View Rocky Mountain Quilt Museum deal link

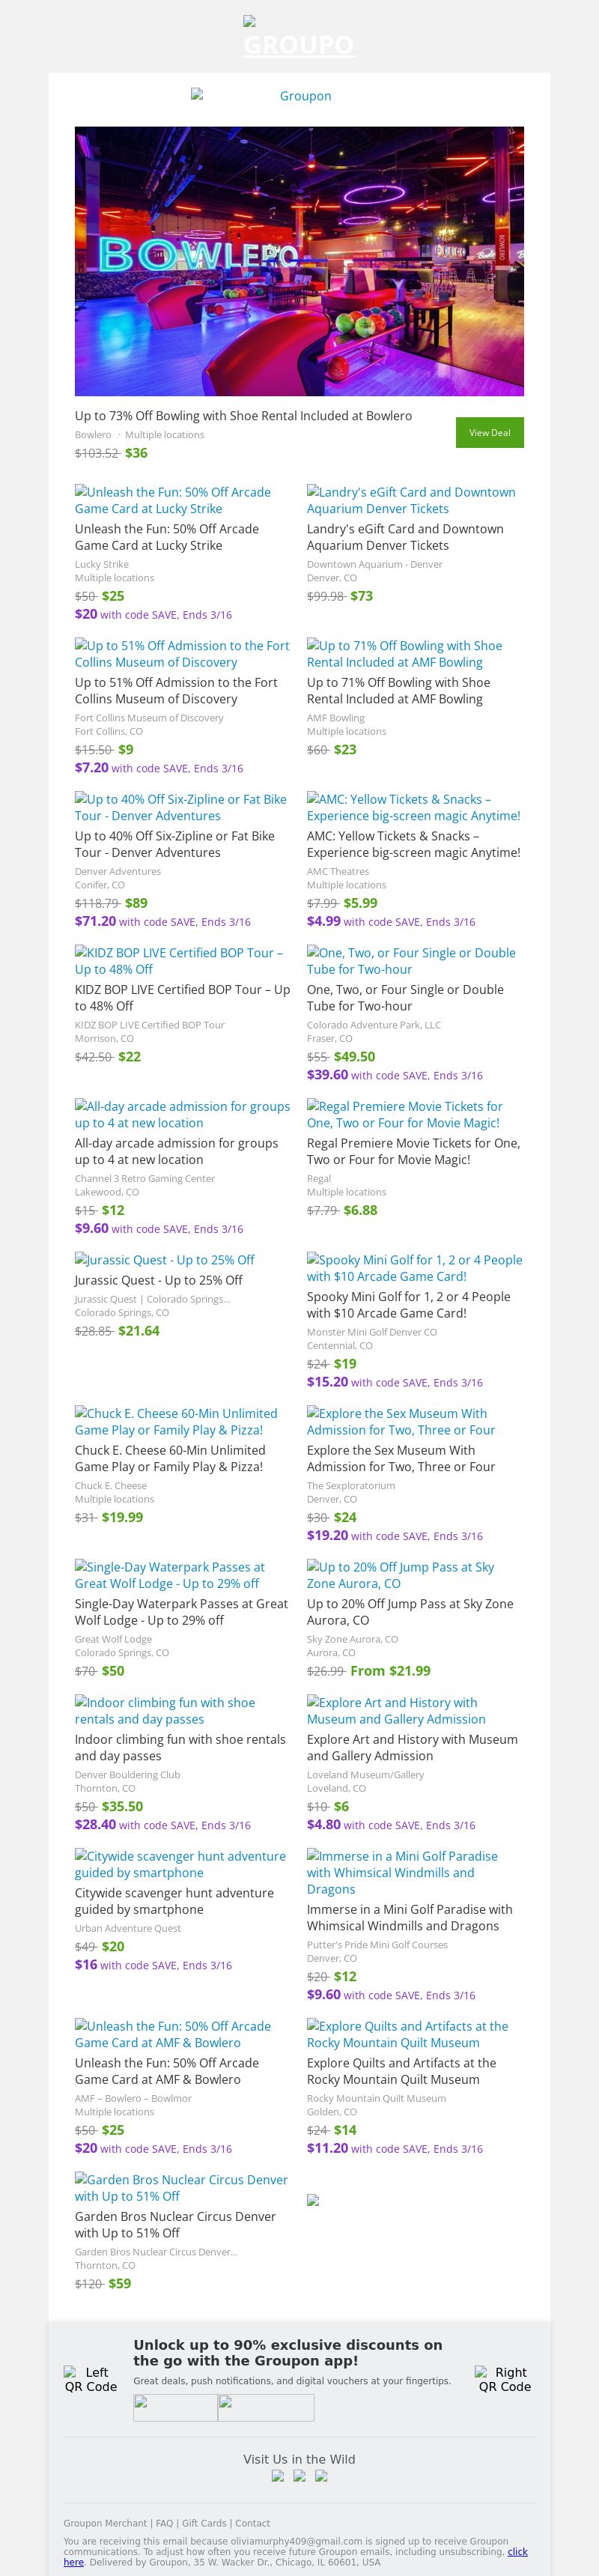(x=407, y=2034)
